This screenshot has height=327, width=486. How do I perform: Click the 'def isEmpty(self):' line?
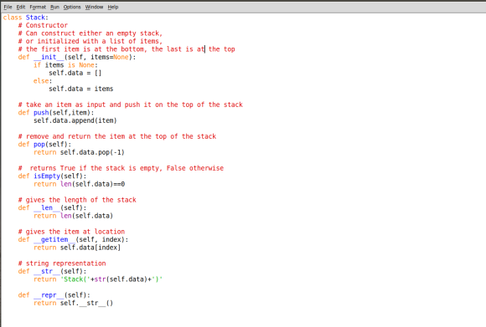[x=53, y=176]
